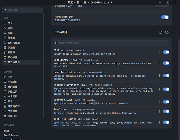Viewport: 180px width, 140px height.
Task: Toggle the Nutstore Sync plugin
Action: coord(166,102)
